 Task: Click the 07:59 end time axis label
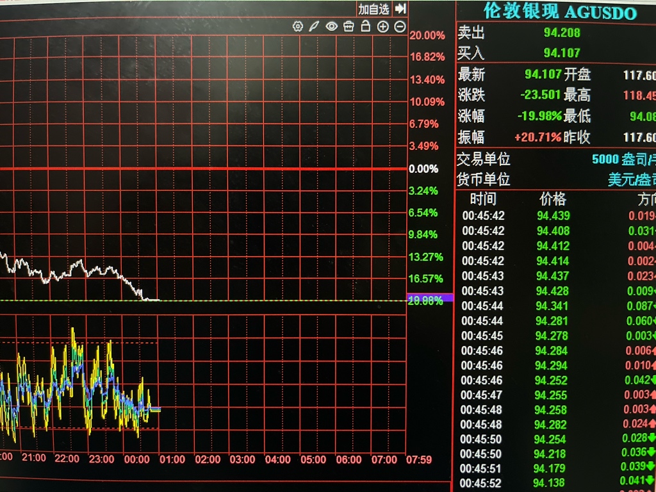pyautogui.click(x=419, y=459)
